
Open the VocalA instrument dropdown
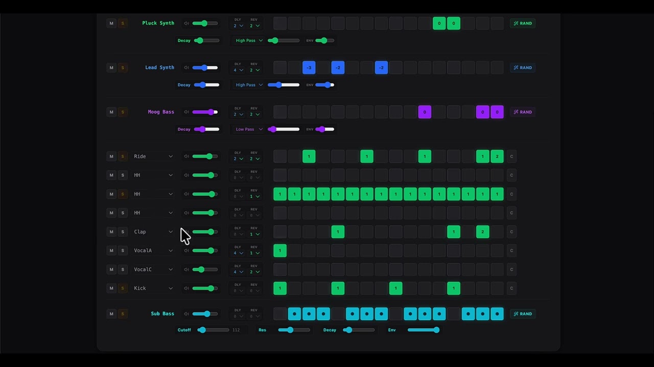153,251
